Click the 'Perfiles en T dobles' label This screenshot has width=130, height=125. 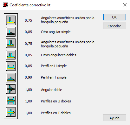click(x=56, y=113)
